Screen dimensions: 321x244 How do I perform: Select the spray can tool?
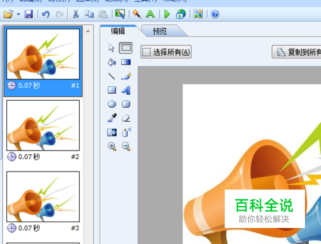coord(126,132)
